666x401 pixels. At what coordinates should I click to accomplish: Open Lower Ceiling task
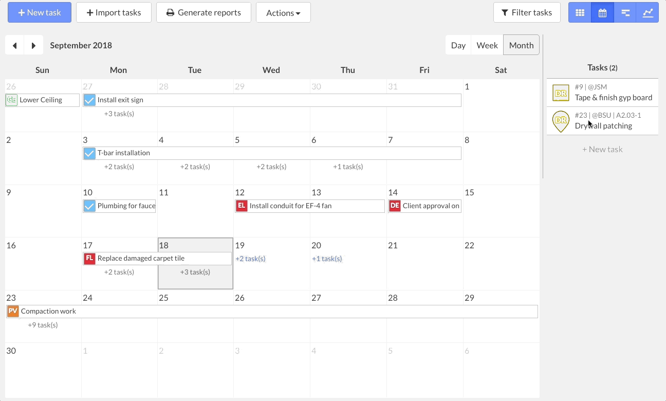[43, 100]
